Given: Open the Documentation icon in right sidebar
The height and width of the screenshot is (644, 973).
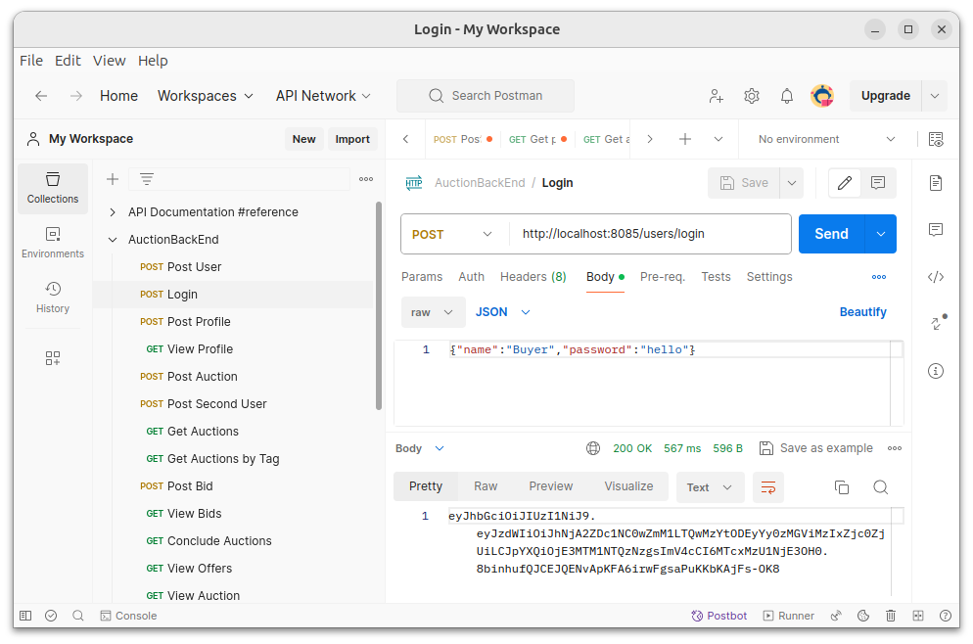Looking at the screenshot, I should pos(936,183).
